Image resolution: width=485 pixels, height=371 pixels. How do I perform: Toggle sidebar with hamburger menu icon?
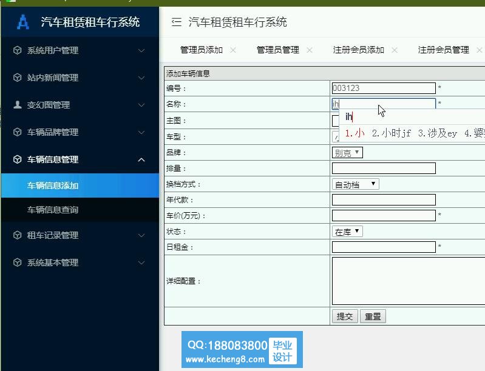[x=176, y=22]
